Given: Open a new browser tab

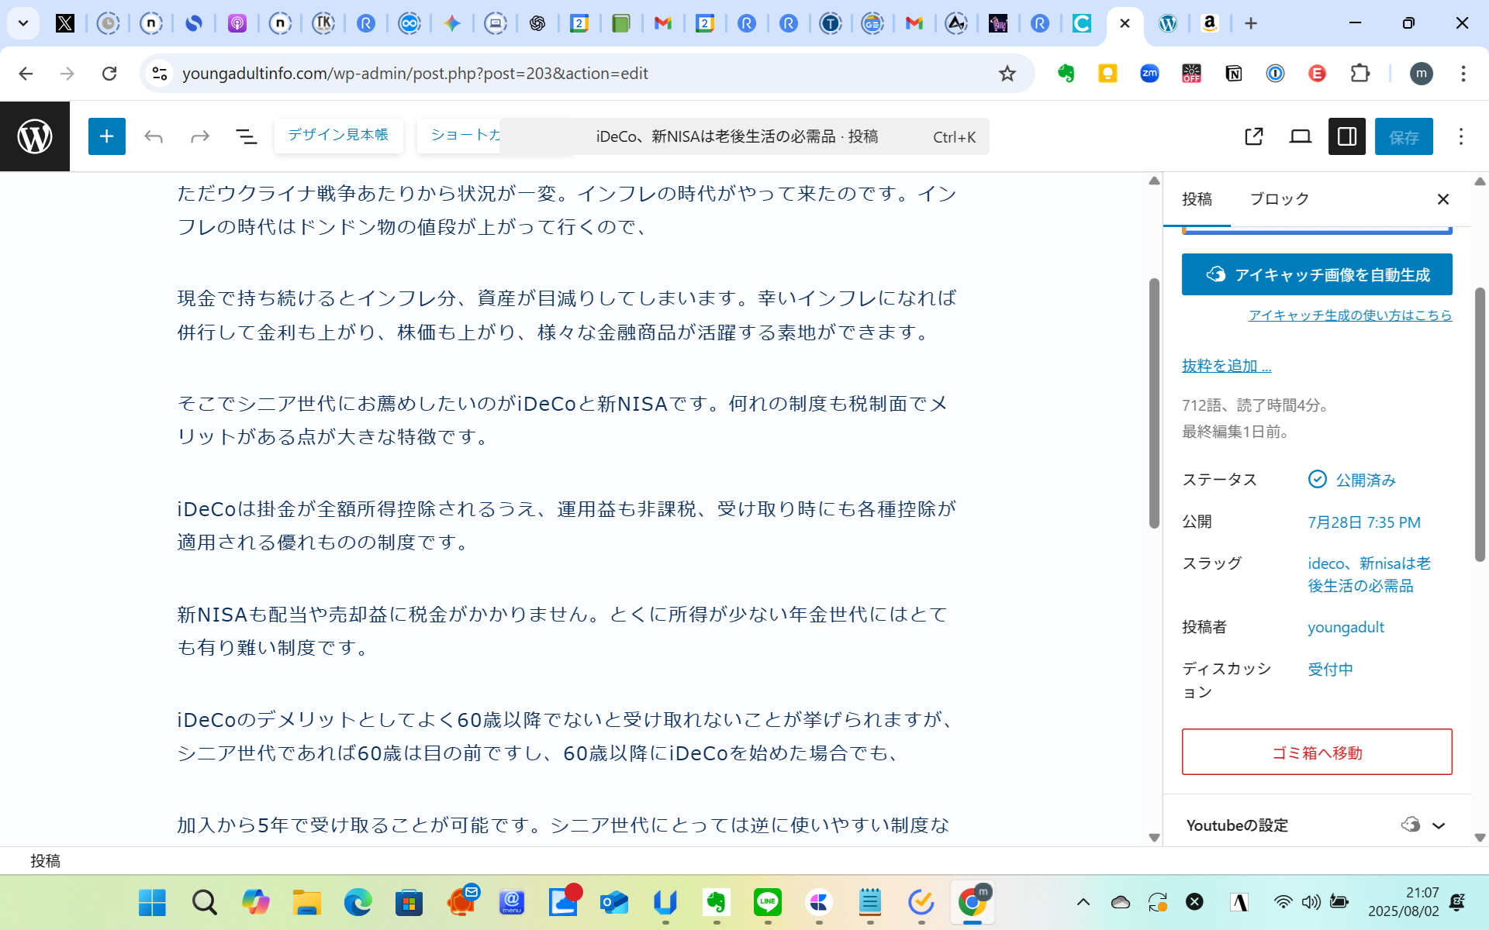Looking at the screenshot, I should coord(1250,23).
